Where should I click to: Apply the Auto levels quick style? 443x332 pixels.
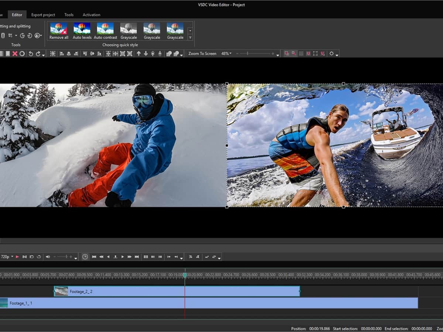click(82, 30)
